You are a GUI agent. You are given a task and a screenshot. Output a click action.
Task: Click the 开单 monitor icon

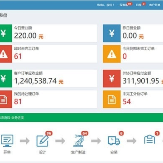coord(7,141)
